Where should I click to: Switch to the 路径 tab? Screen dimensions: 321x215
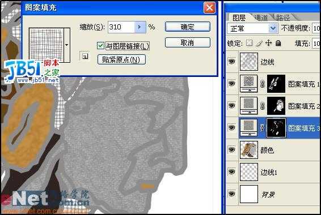(x=283, y=18)
